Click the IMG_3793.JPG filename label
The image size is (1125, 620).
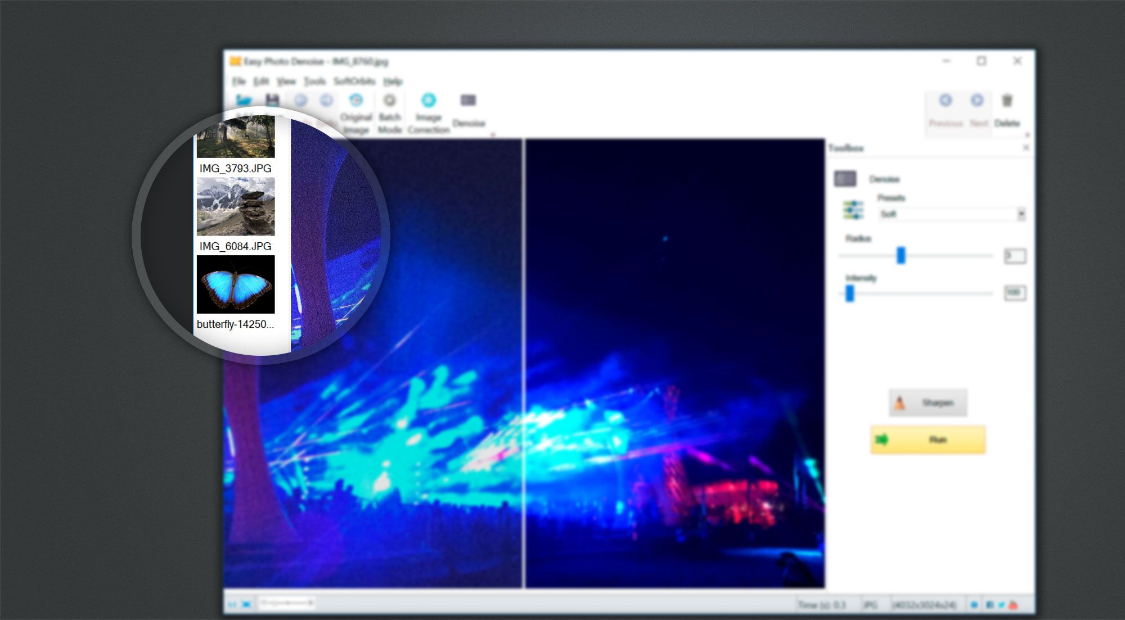pyautogui.click(x=235, y=168)
